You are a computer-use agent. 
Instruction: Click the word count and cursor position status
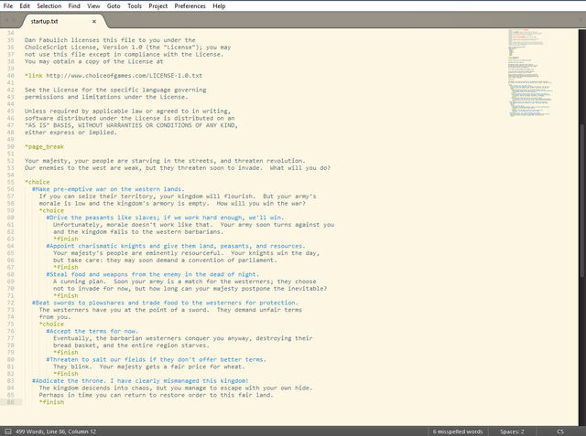tap(56, 431)
